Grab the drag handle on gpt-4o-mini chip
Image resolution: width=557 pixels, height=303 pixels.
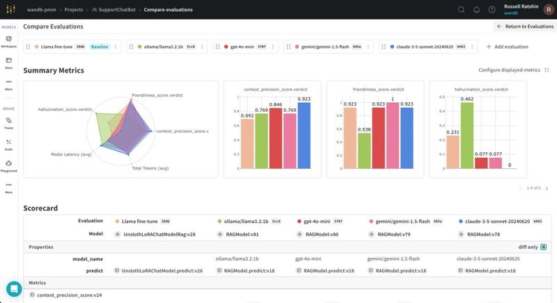(x=218, y=47)
